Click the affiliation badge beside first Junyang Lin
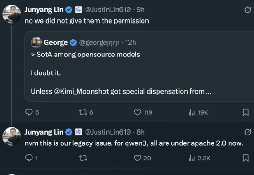Image resolution: width=254 pixels, height=175 pixels. click(x=79, y=10)
